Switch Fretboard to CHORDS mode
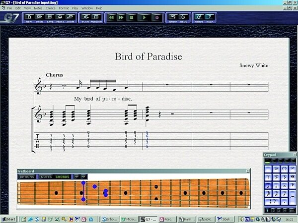The width and height of the screenshot is (298, 223). (x=63, y=177)
